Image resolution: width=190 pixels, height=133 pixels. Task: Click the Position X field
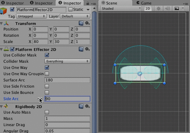[40, 29]
